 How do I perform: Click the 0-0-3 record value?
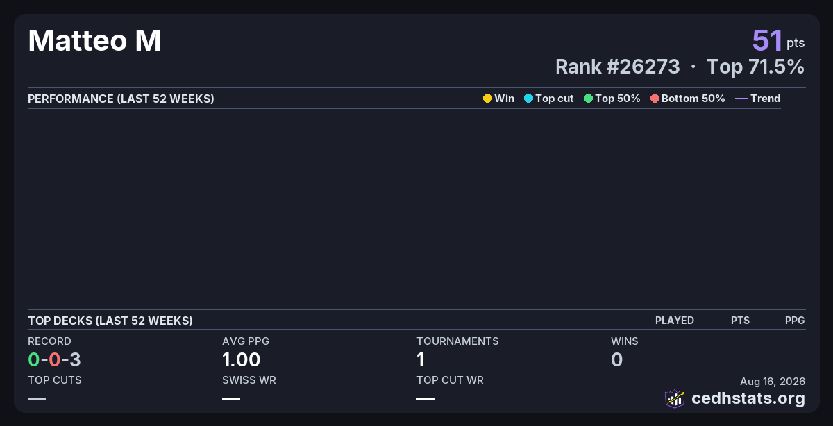54,359
